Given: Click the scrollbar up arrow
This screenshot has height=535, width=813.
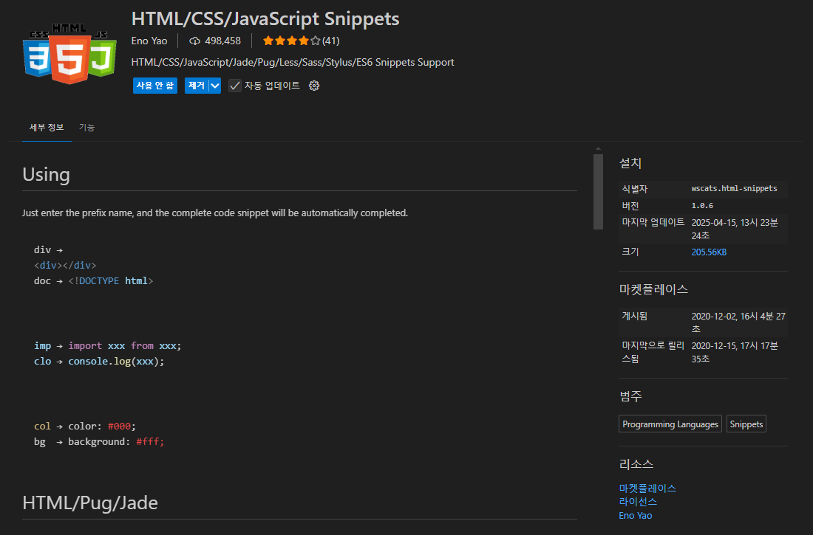Looking at the screenshot, I should point(599,149).
